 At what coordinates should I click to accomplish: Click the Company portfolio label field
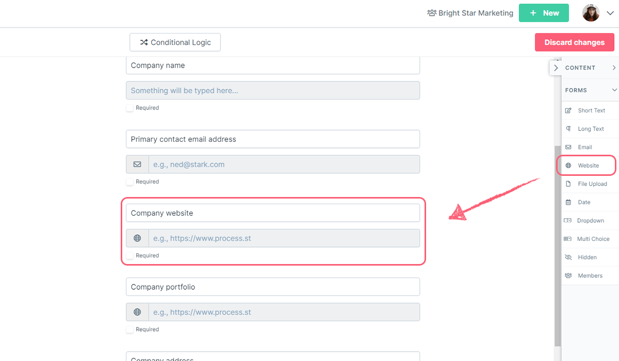click(273, 287)
